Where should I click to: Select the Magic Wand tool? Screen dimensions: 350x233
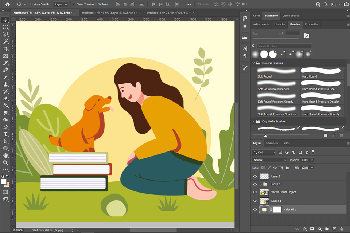pyautogui.click(x=5, y=42)
